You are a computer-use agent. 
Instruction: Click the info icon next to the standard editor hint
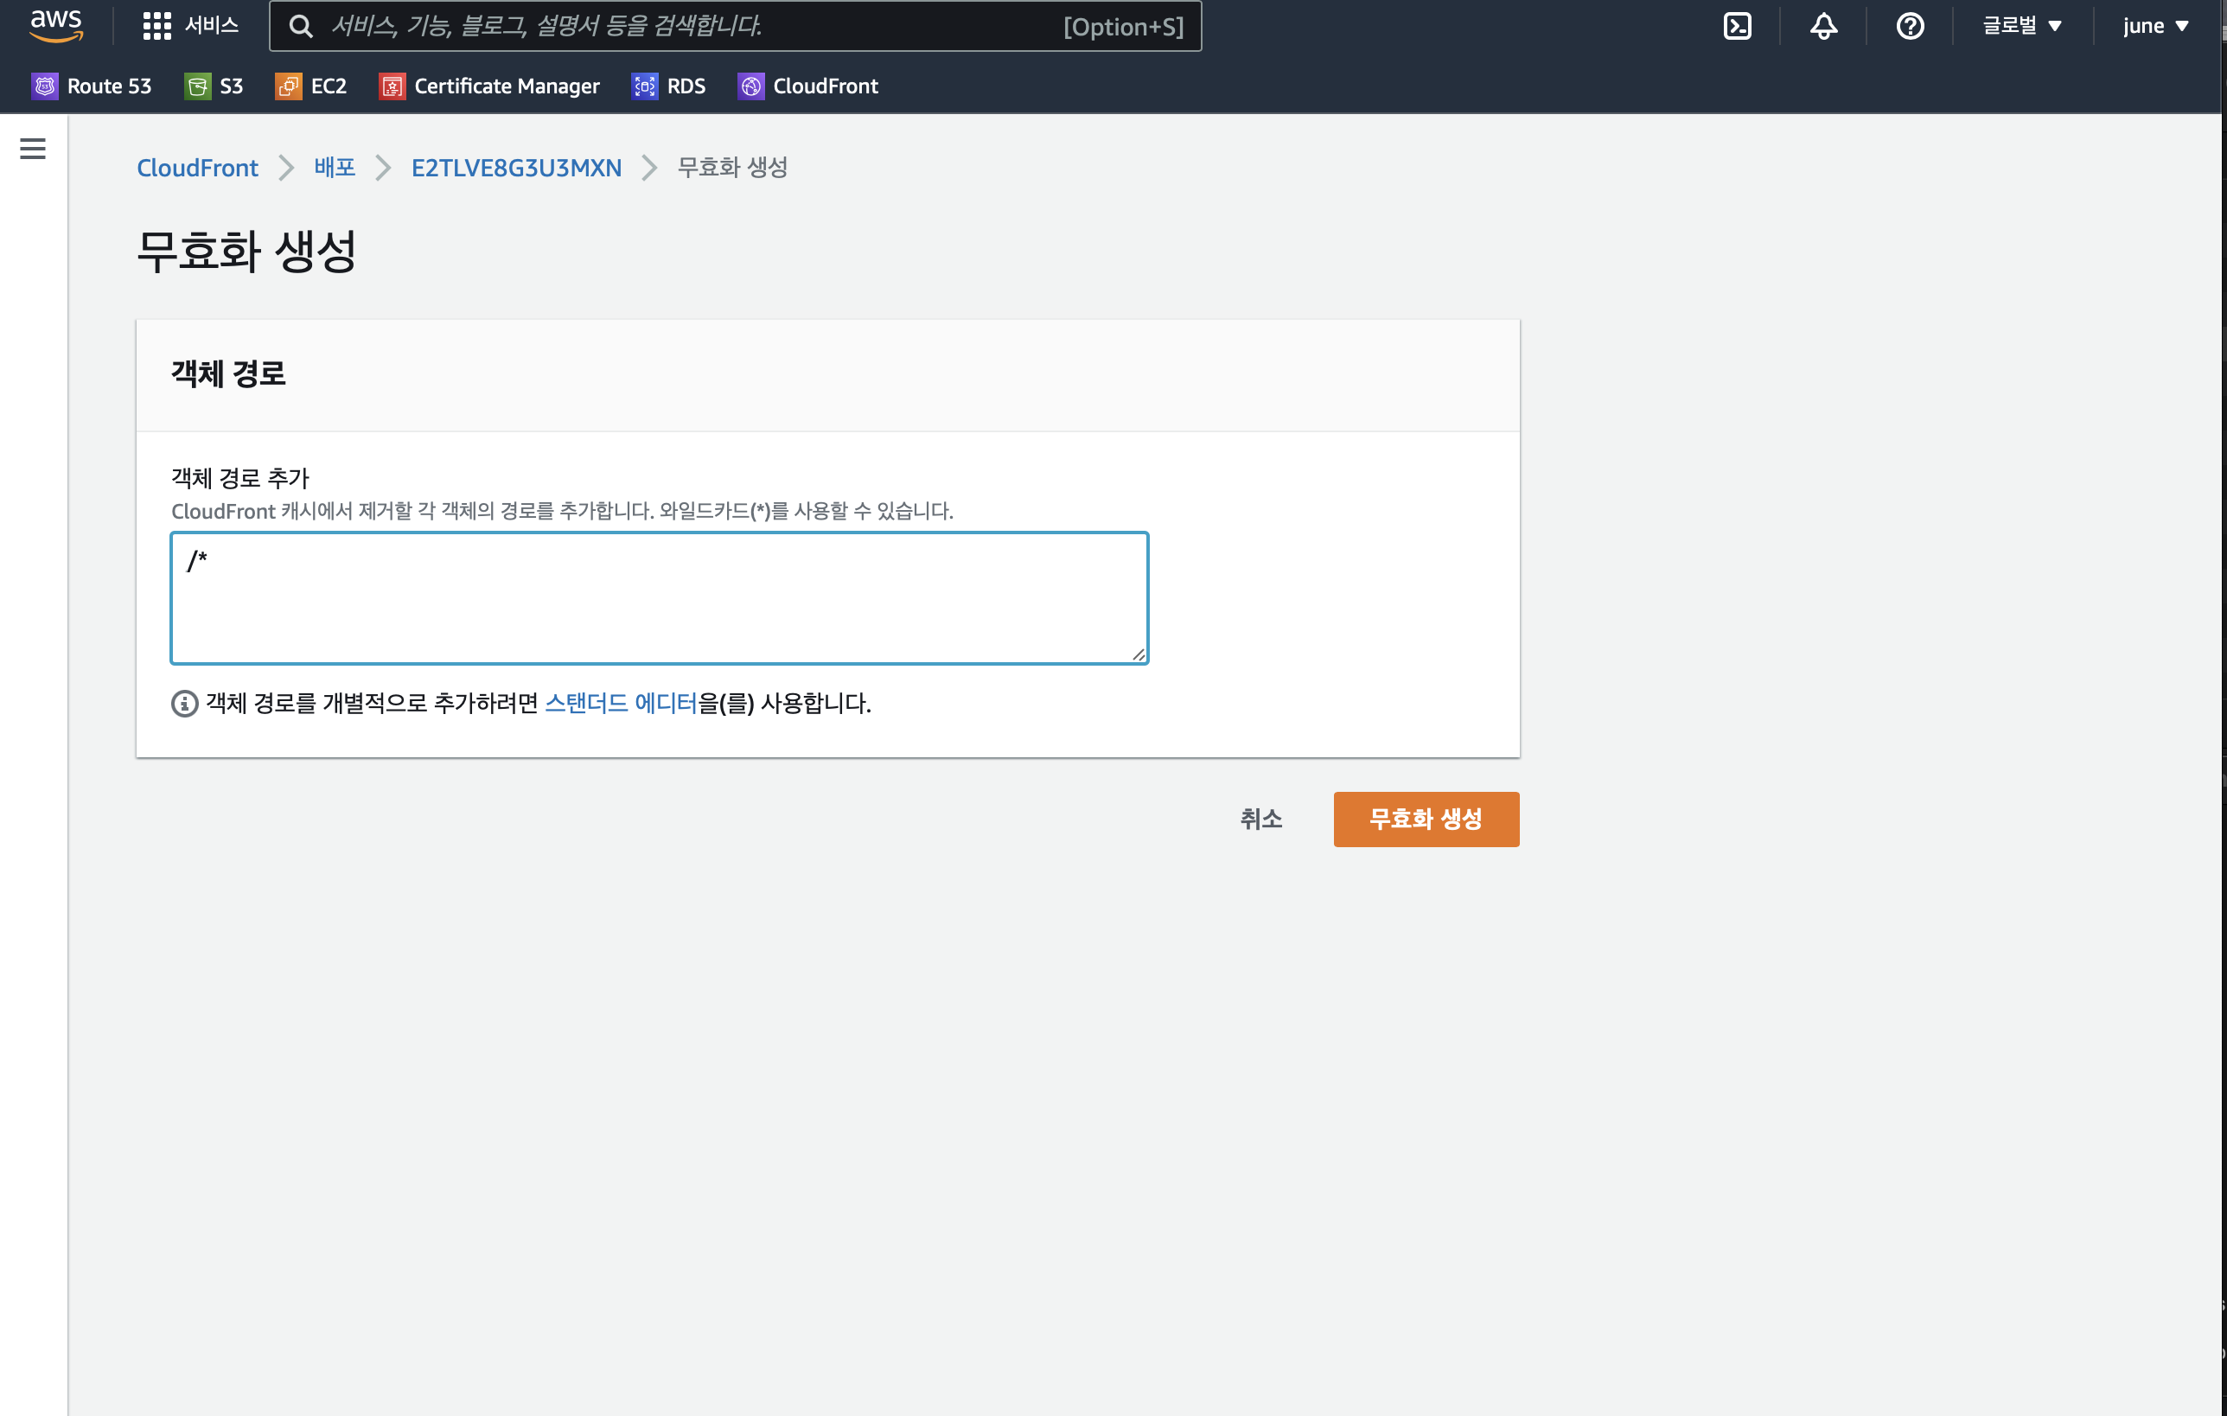click(x=184, y=704)
